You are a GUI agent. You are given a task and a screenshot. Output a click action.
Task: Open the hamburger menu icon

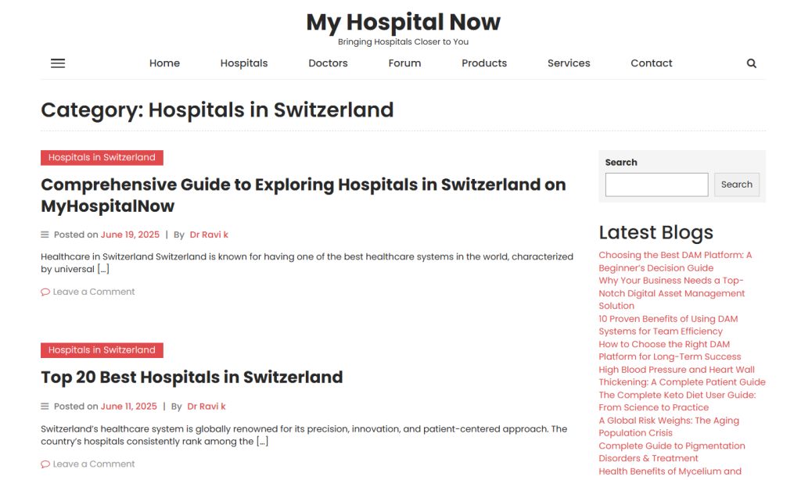58,63
